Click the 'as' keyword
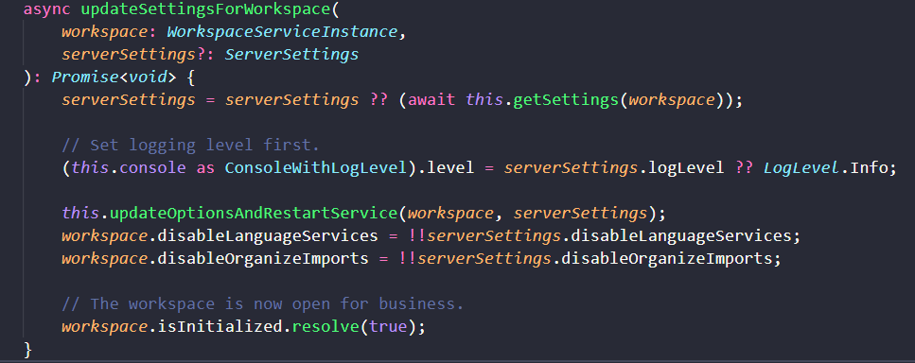The image size is (915, 363). [x=204, y=168]
